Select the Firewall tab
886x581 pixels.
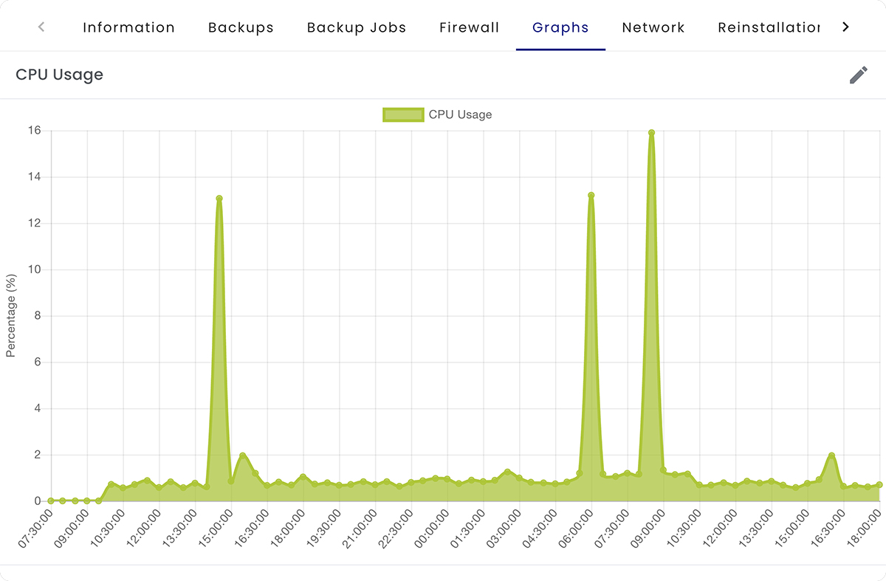tap(469, 27)
